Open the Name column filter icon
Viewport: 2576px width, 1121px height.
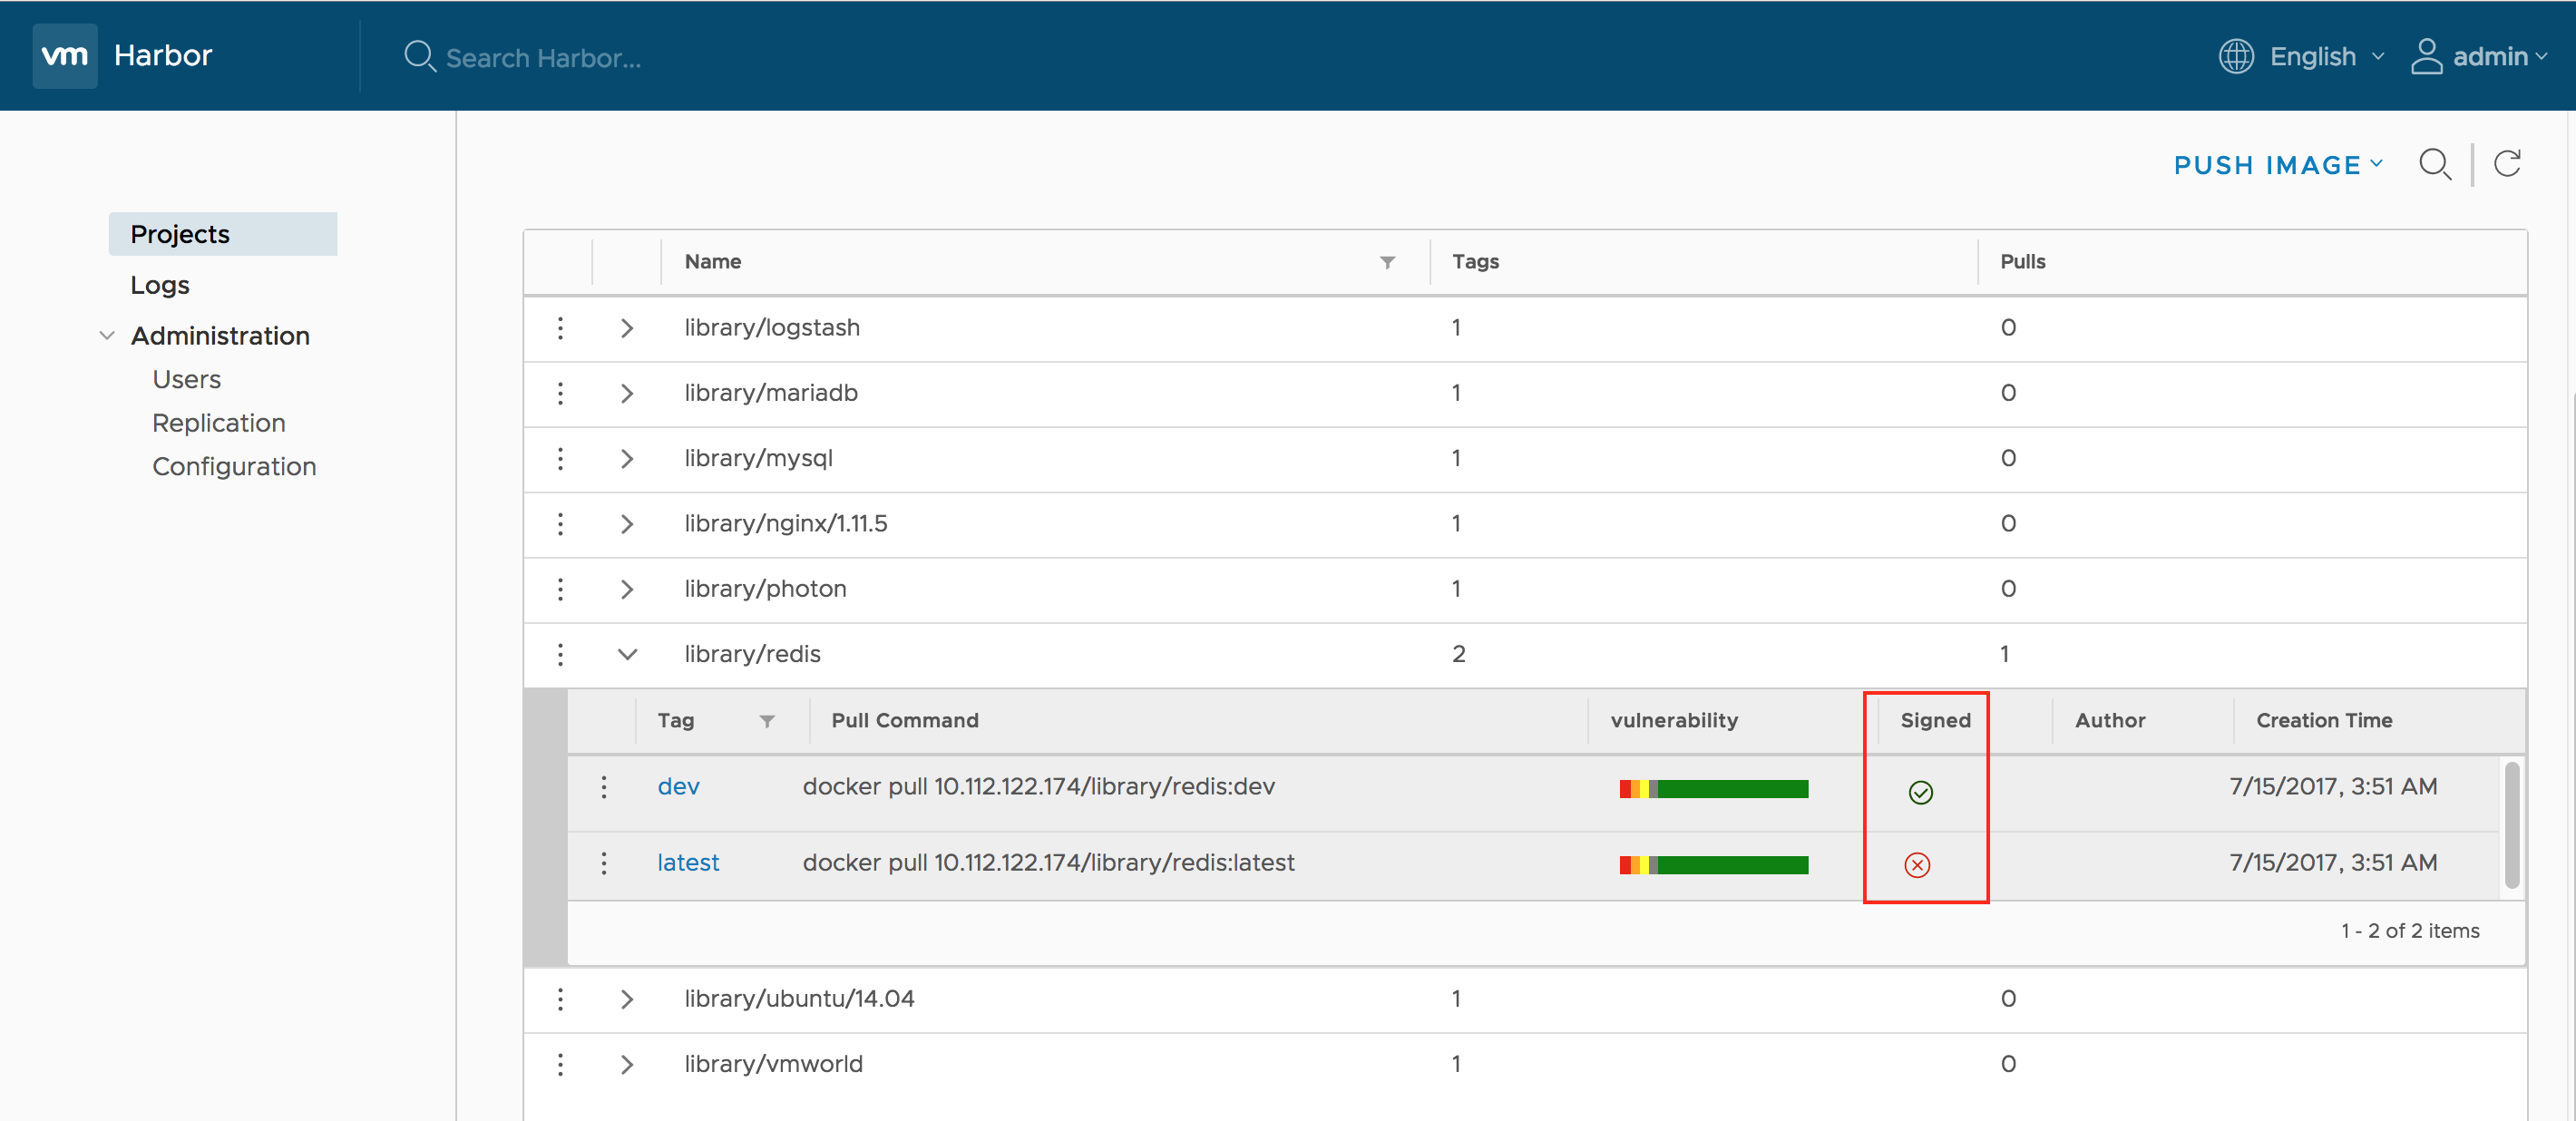pos(1387,262)
